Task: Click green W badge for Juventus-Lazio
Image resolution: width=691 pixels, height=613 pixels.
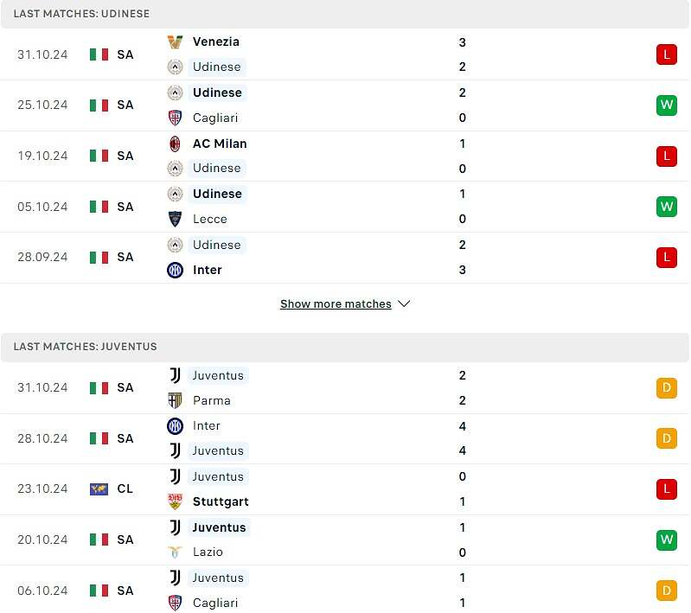Action: (666, 540)
